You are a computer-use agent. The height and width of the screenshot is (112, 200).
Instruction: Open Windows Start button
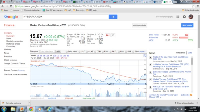4,109
